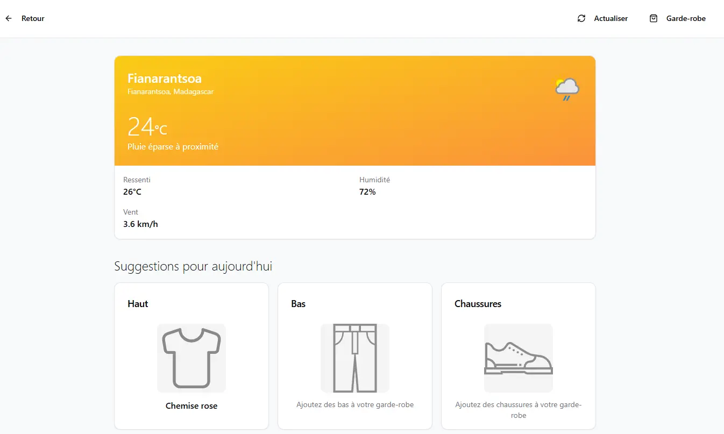Screen dimensions: 724x434
Task: Click the Actualiser text button
Action: pos(611,18)
